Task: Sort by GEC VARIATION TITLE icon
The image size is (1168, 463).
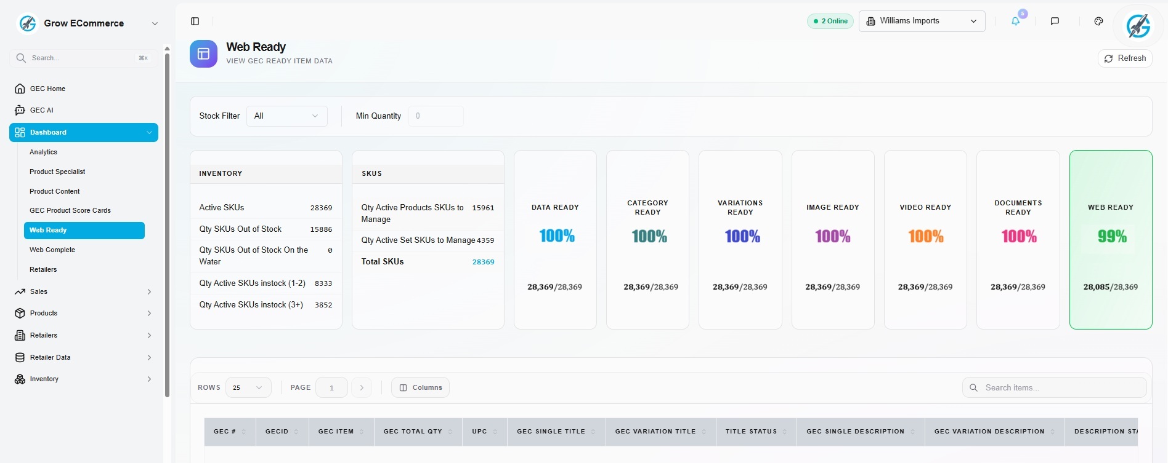Action: click(x=704, y=432)
